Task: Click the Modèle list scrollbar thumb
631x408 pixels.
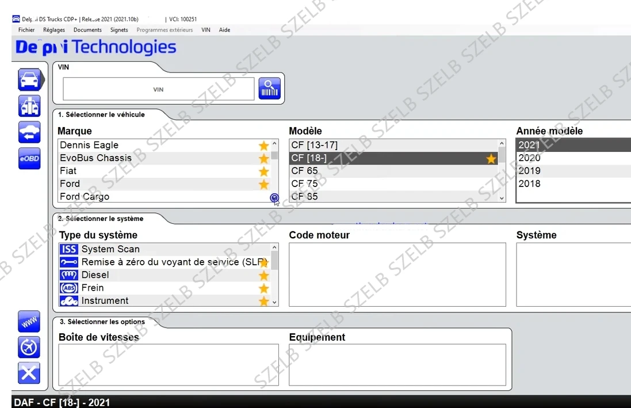Action: click(x=502, y=155)
